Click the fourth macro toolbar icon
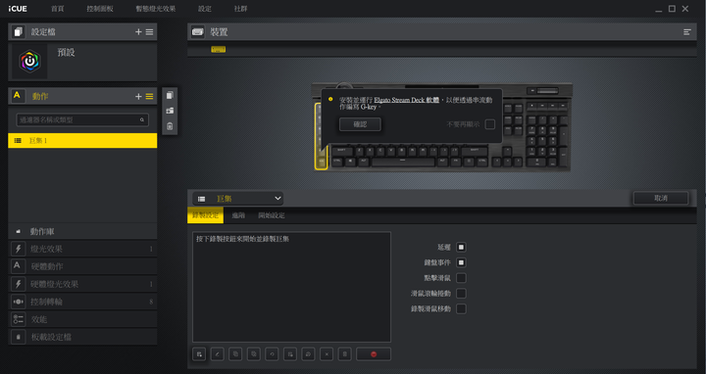 click(x=254, y=354)
